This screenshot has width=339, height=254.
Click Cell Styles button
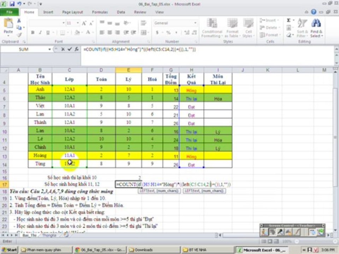coord(248,28)
